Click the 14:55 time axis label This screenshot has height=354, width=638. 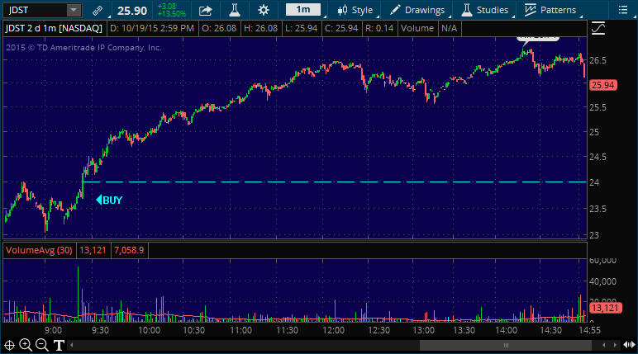click(589, 330)
